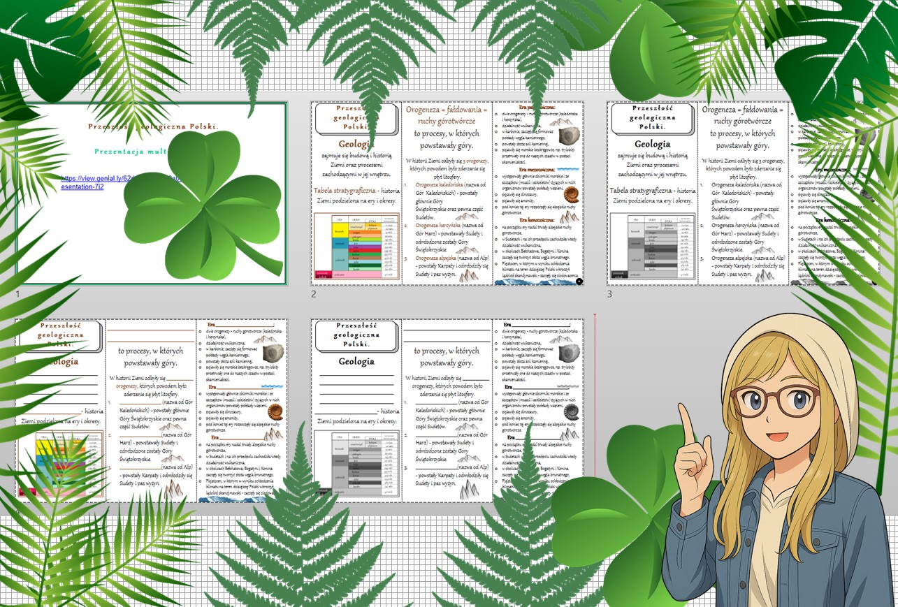Click the black circle icon on slide 2
Viewport: 898px width, 607px height.
579,281
